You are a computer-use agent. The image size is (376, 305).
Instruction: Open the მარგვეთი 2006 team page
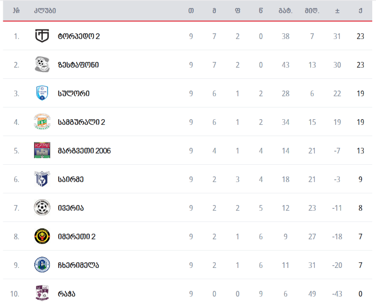(84, 151)
